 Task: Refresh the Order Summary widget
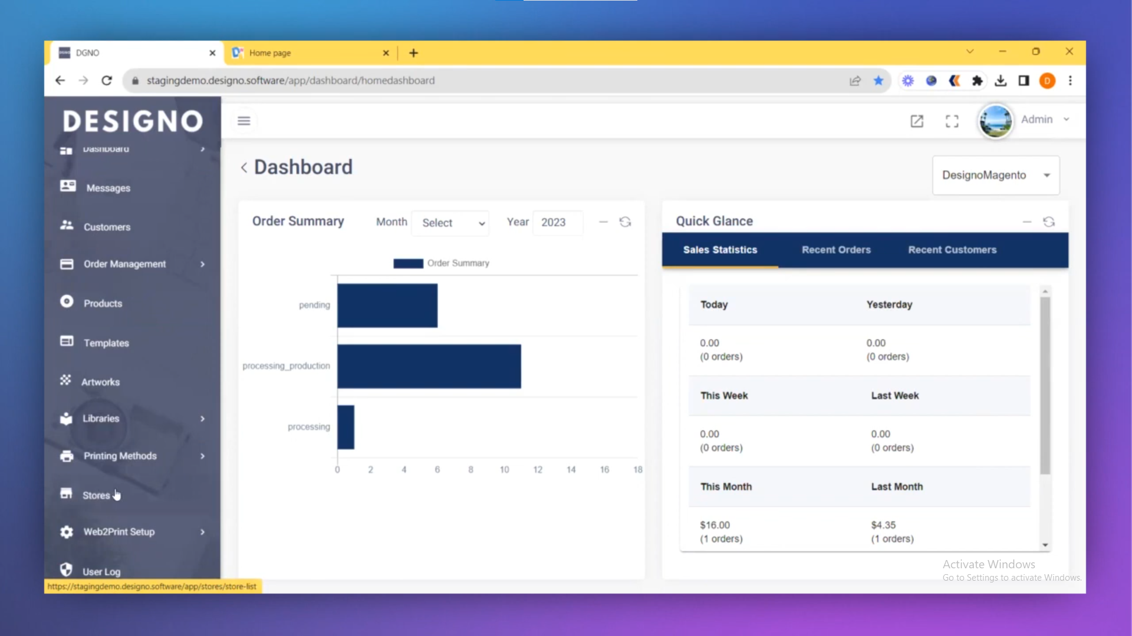tap(625, 222)
